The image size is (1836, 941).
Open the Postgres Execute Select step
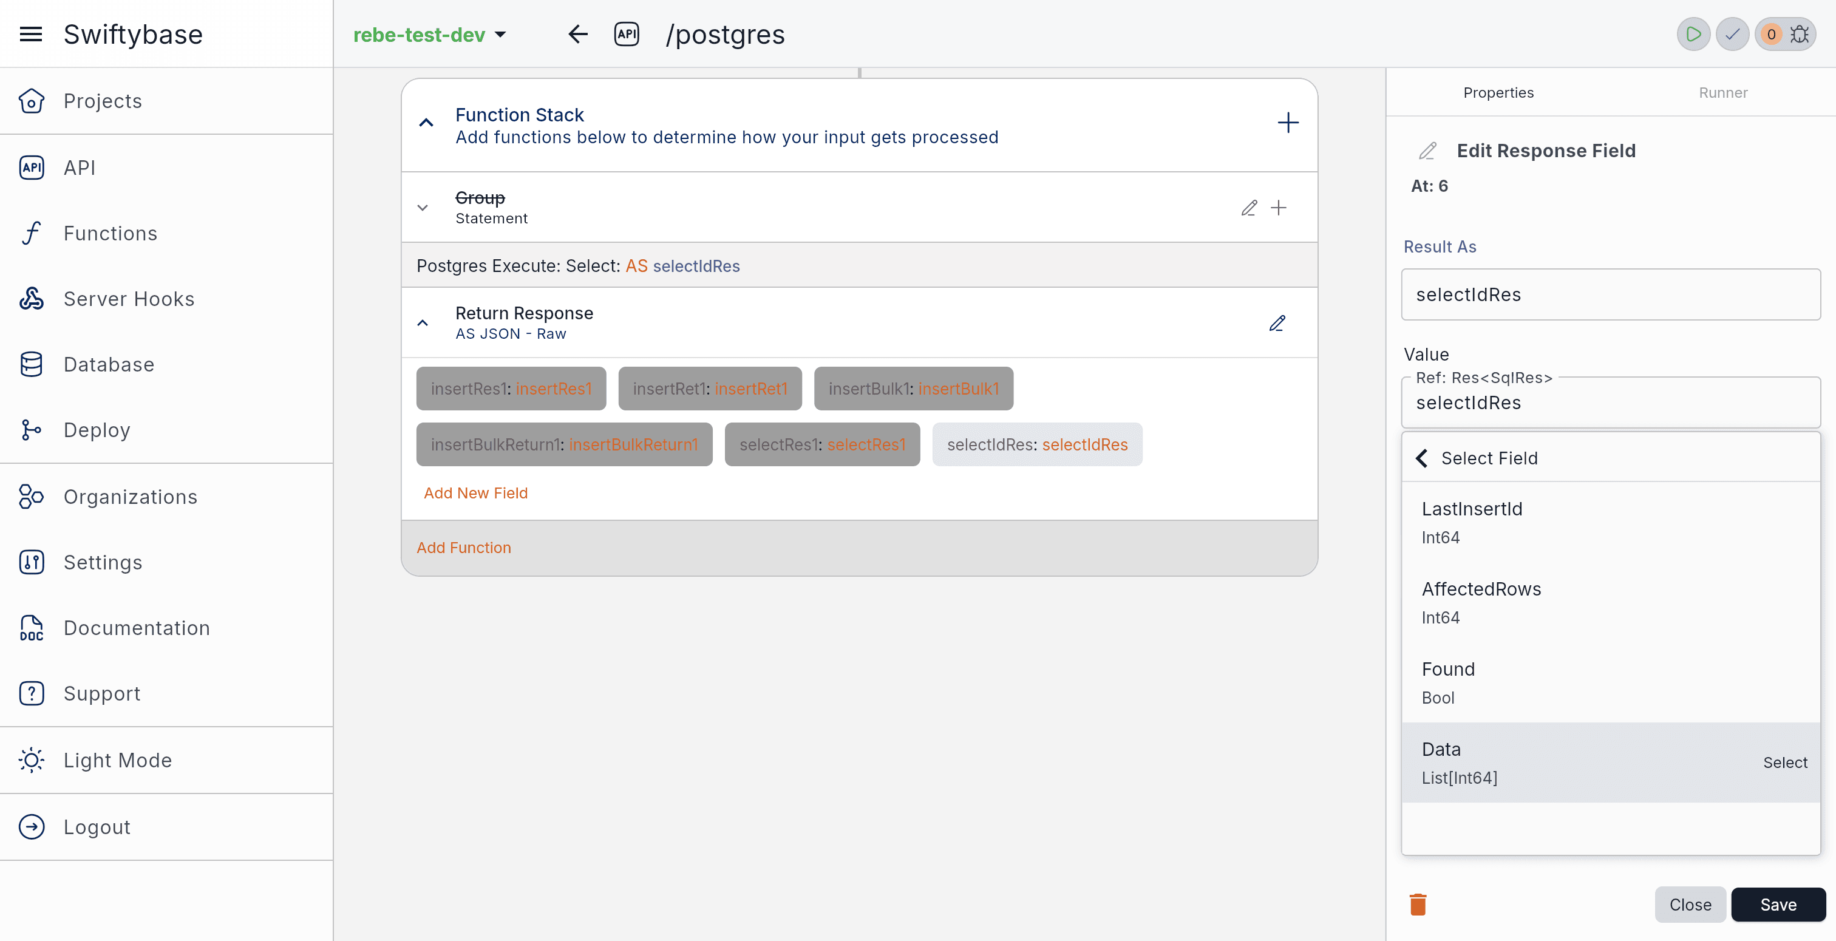tap(859, 266)
